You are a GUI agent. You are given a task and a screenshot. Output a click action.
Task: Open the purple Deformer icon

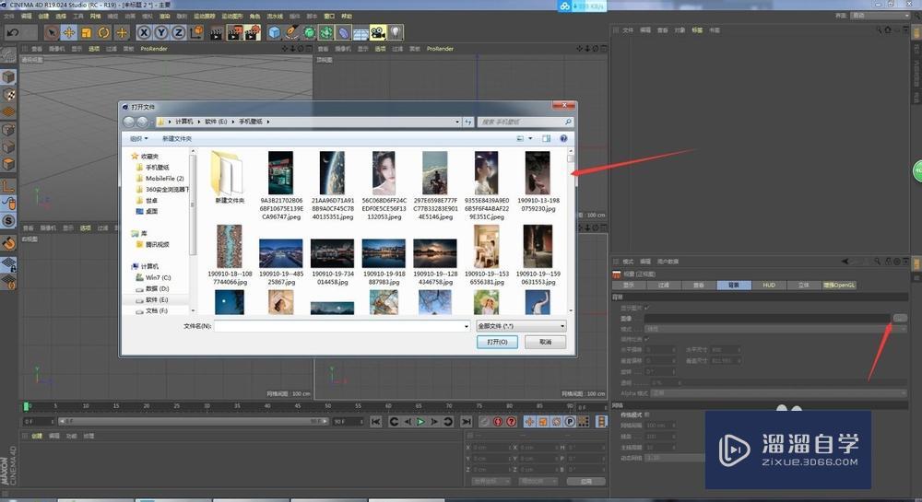(x=344, y=32)
